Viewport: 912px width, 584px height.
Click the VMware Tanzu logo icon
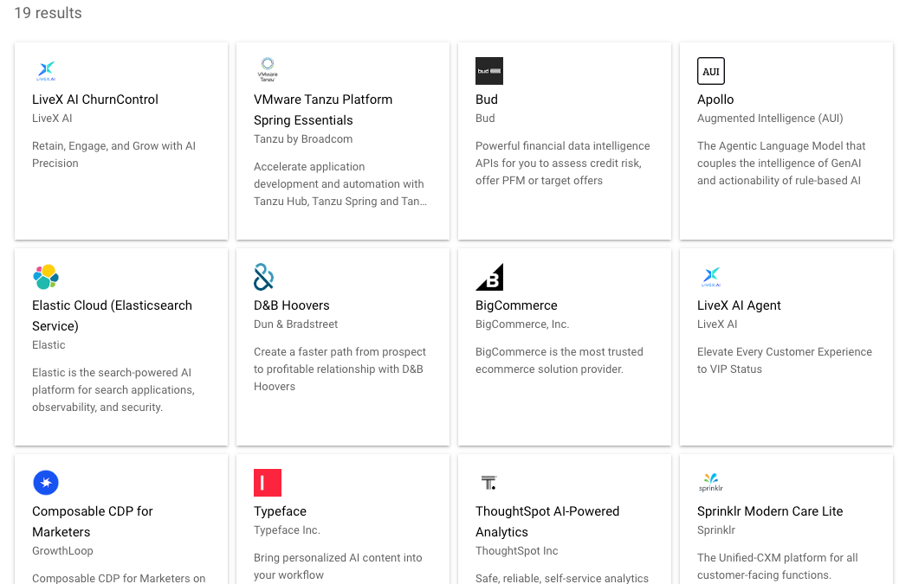(268, 69)
